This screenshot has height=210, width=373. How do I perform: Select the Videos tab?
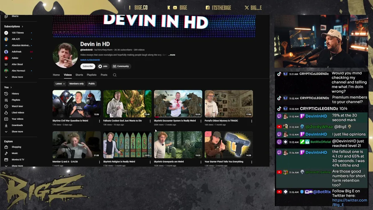(x=68, y=75)
